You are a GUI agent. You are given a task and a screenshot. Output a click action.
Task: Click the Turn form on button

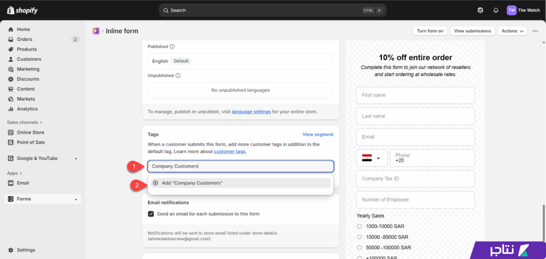pyautogui.click(x=430, y=31)
